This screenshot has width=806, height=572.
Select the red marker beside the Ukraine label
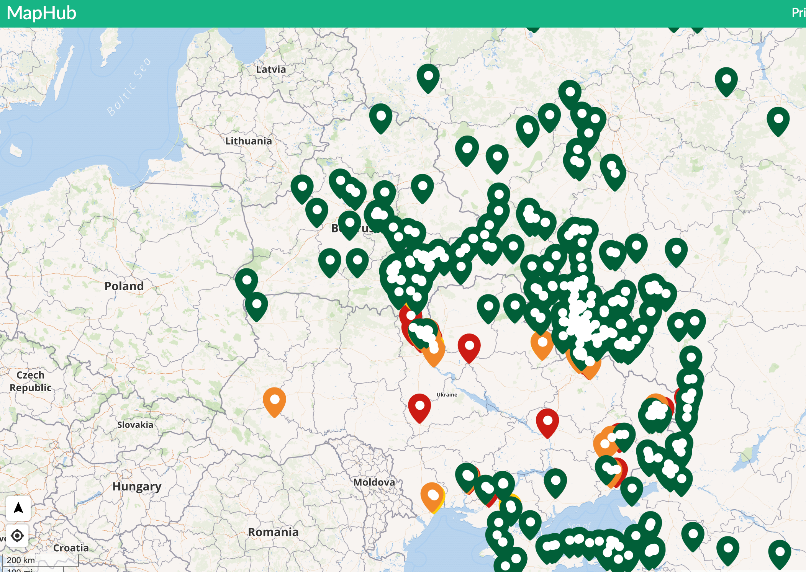pos(419,407)
